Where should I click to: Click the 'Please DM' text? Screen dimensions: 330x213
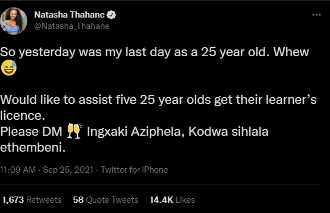coord(31,132)
